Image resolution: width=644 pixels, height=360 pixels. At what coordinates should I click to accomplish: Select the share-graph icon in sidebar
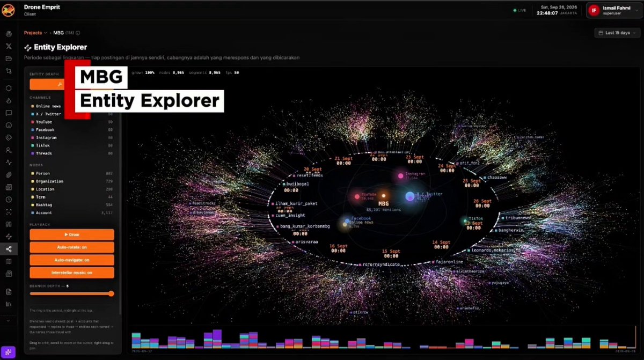pyautogui.click(x=9, y=249)
